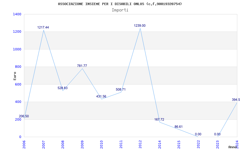Viewport: 240px width, 150px height.
Task: Click the 167.72 data label
Action: (159, 119)
